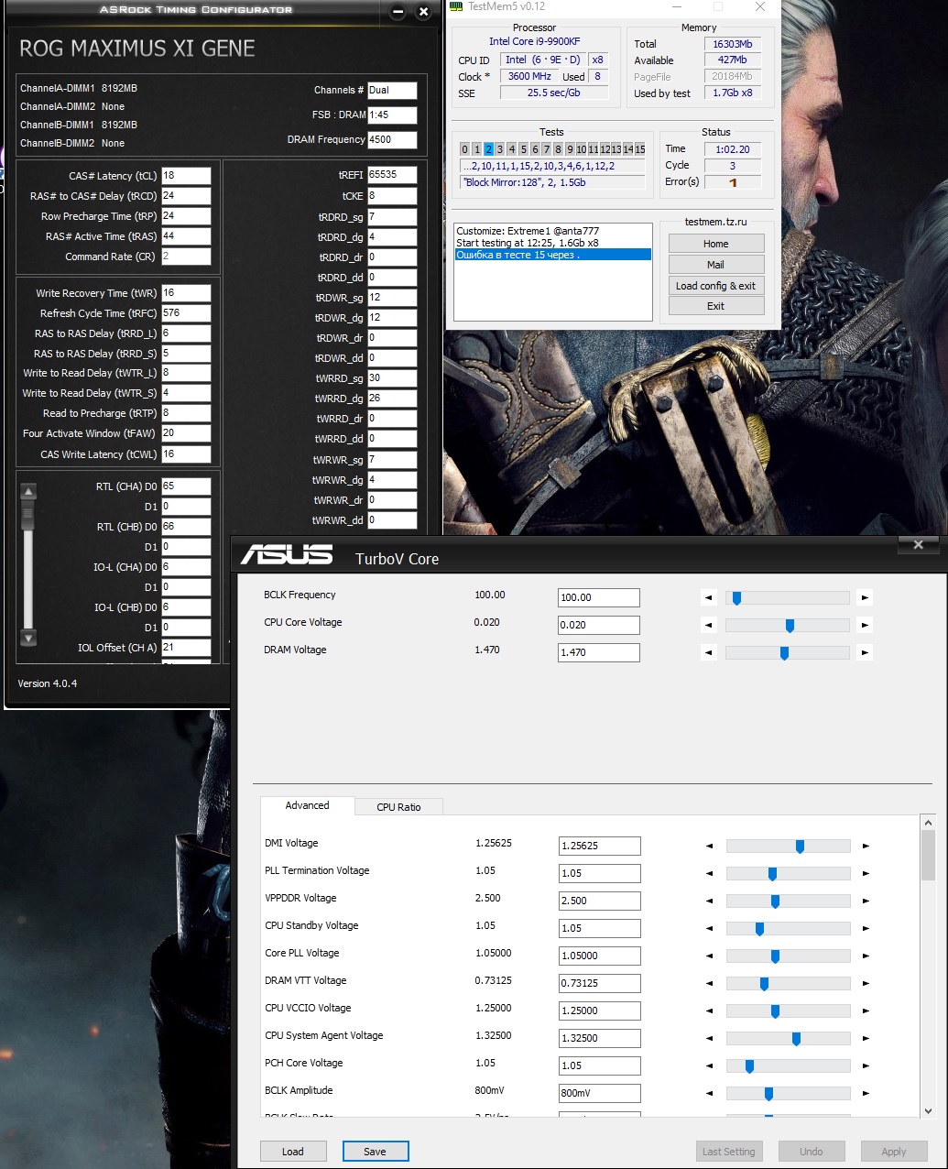
Task: Click the Command Rate (CR) field
Action: pos(186,257)
